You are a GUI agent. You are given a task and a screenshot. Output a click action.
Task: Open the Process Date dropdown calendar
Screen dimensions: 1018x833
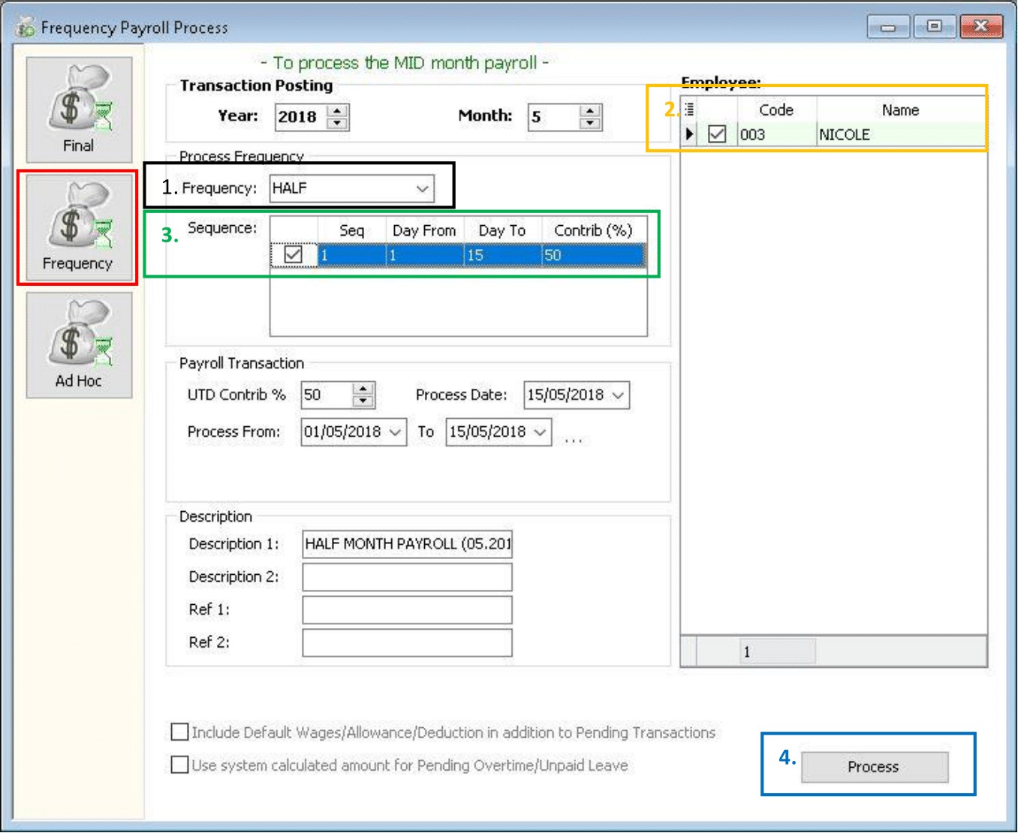tap(618, 395)
